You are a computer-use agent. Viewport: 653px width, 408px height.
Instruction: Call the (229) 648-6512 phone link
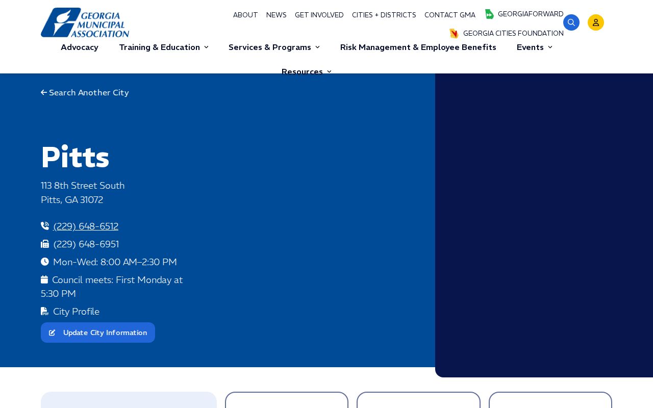(x=86, y=226)
